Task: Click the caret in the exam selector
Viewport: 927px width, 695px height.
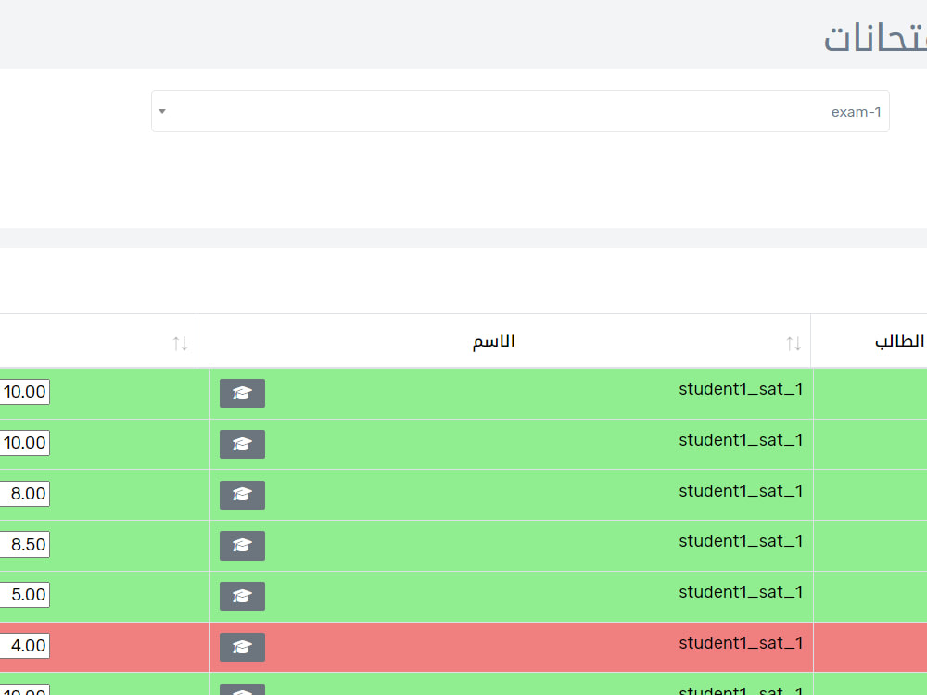Action: coord(162,110)
